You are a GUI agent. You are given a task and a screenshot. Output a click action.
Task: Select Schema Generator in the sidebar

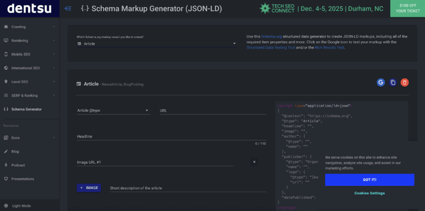click(x=29, y=109)
